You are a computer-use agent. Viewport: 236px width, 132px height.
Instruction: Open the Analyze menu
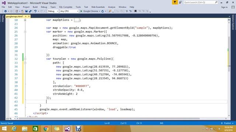point(112,7)
